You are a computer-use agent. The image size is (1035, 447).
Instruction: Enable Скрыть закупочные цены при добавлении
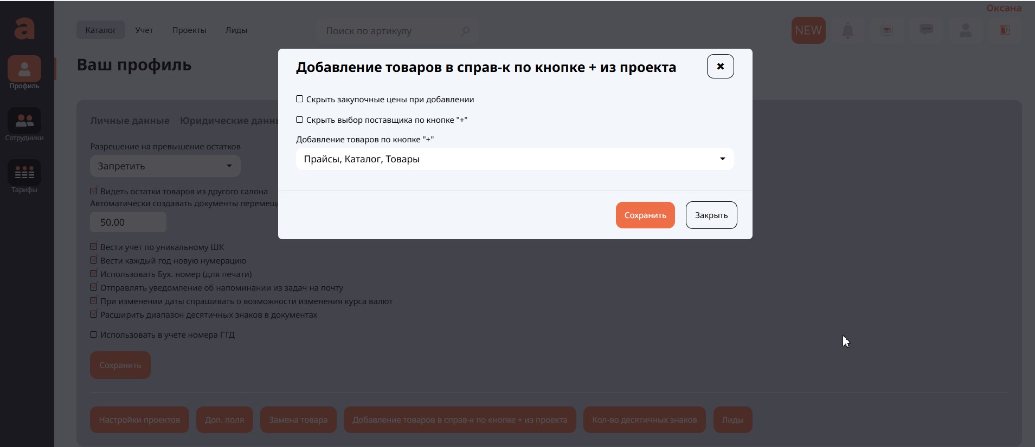click(x=300, y=99)
